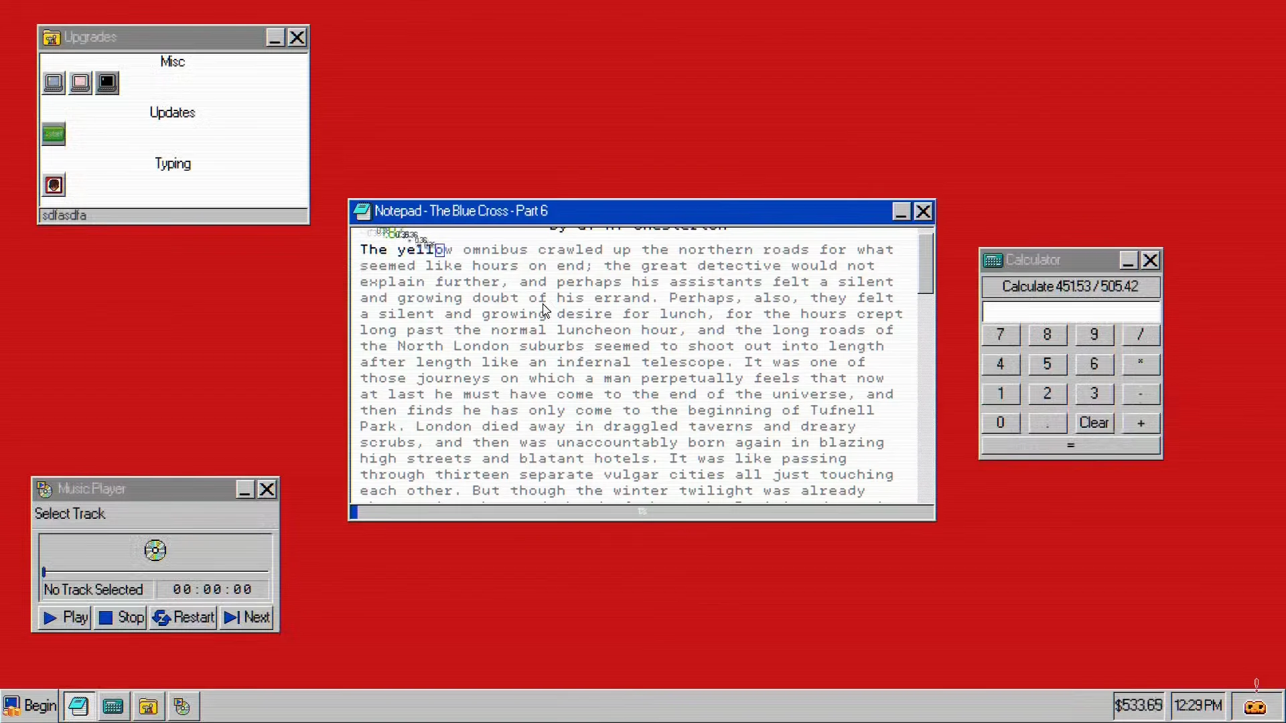Click the calculator divide key
The width and height of the screenshot is (1286, 723).
(1141, 335)
